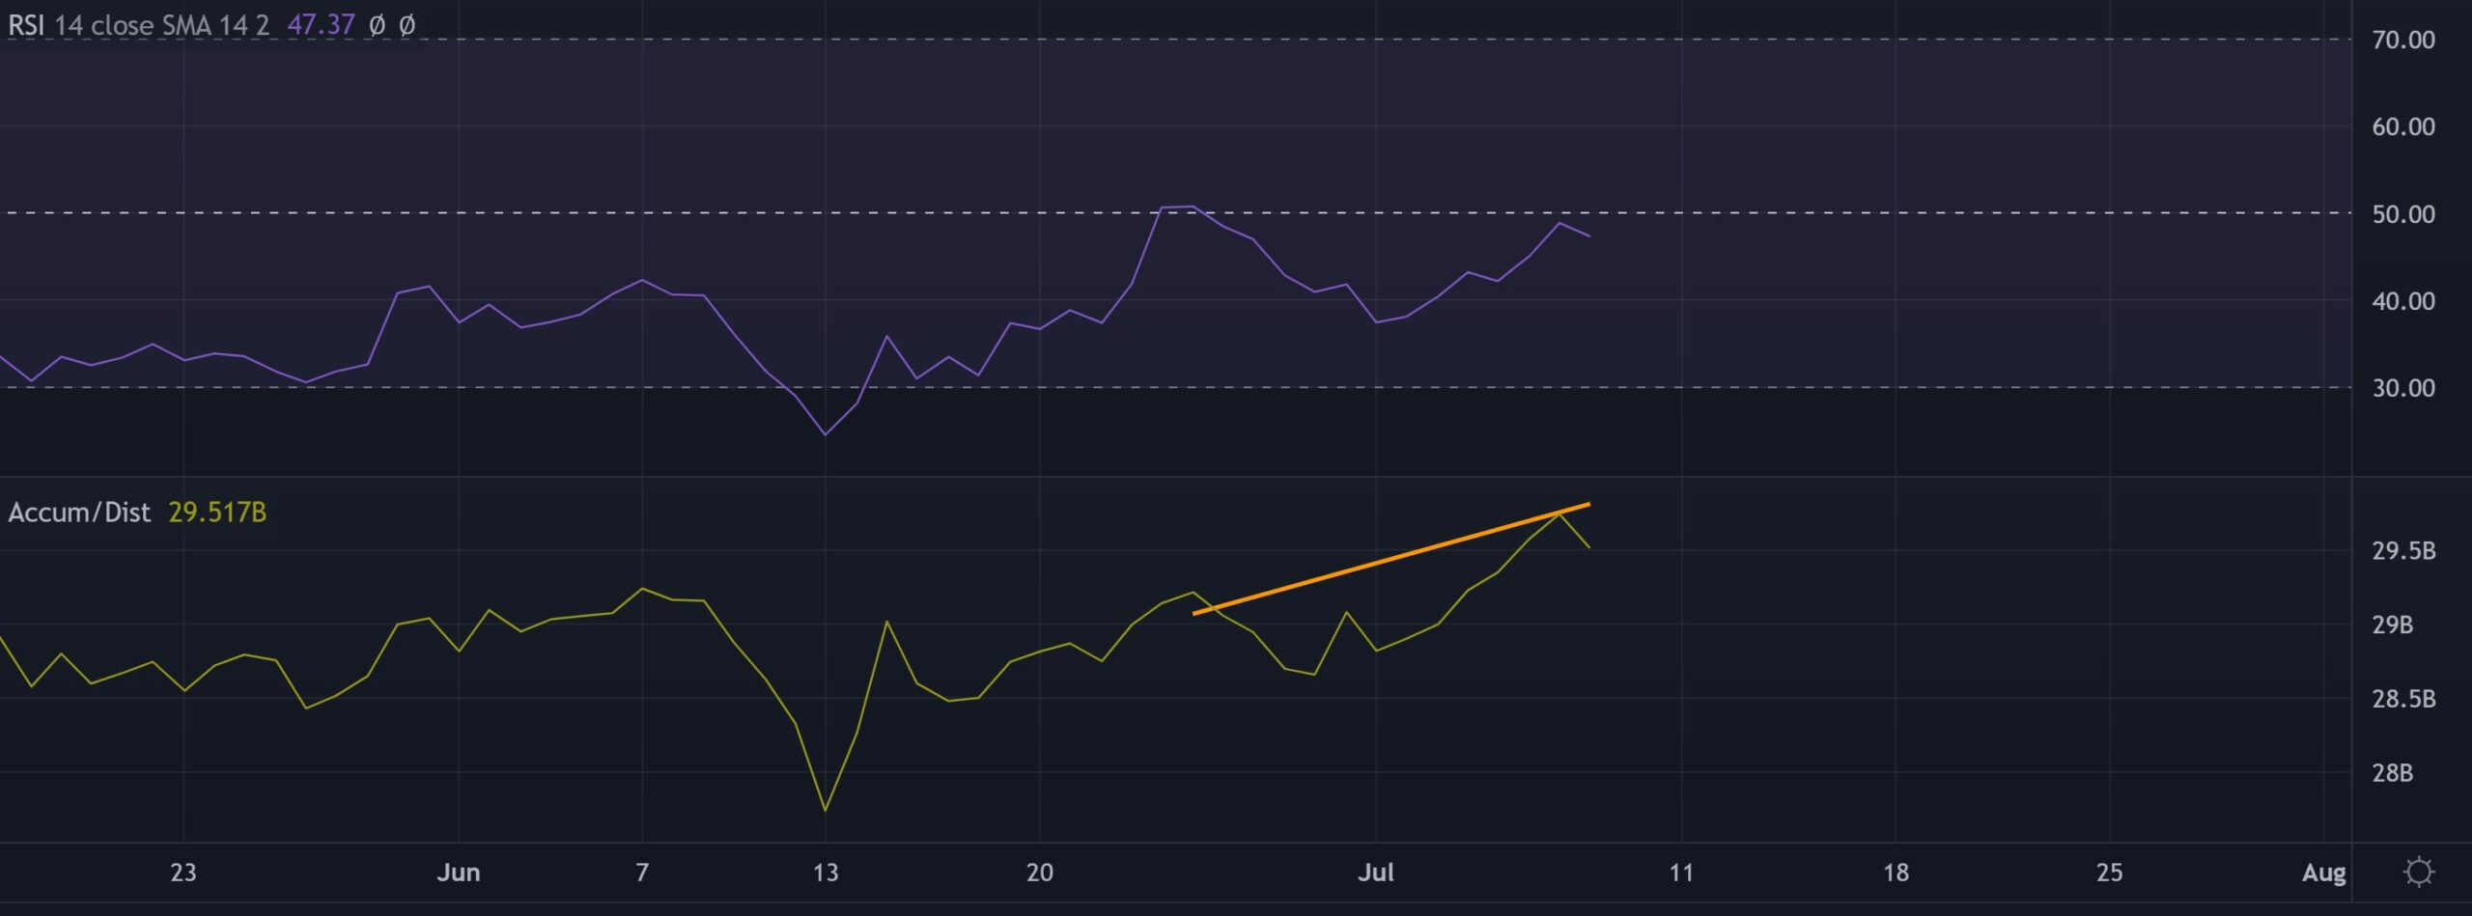The height and width of the screenshot is (916, 2472).
Task: Click the 50.00 RSI scale label
Action: click(2402, 213)
